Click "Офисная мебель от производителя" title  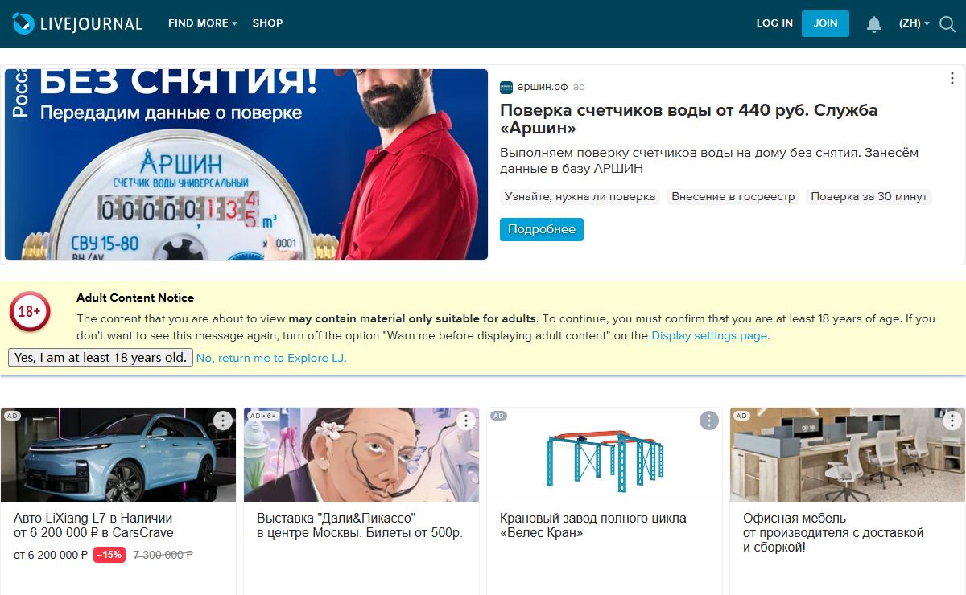833,532
